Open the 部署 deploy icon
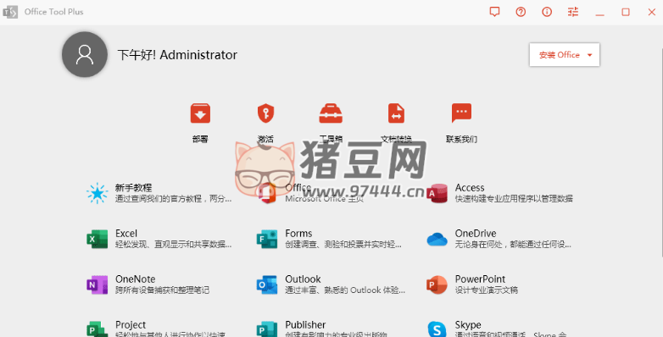Viewport: 663px width, 337px height. tap(200, 113)
